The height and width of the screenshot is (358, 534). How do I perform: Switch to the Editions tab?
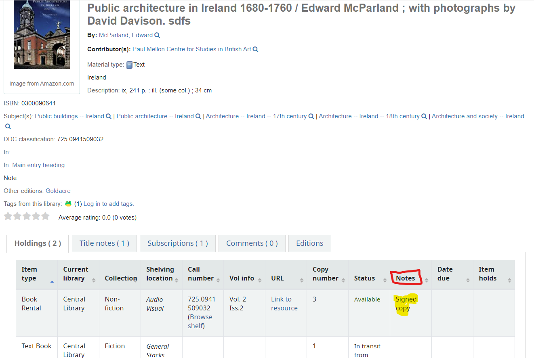310,243
